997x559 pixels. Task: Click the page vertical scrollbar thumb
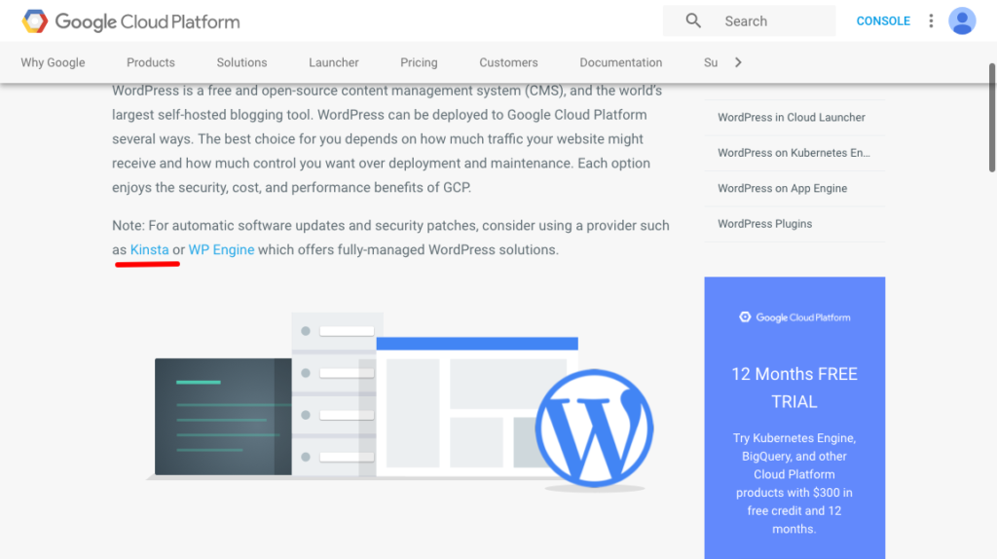(x=992, y=118)
